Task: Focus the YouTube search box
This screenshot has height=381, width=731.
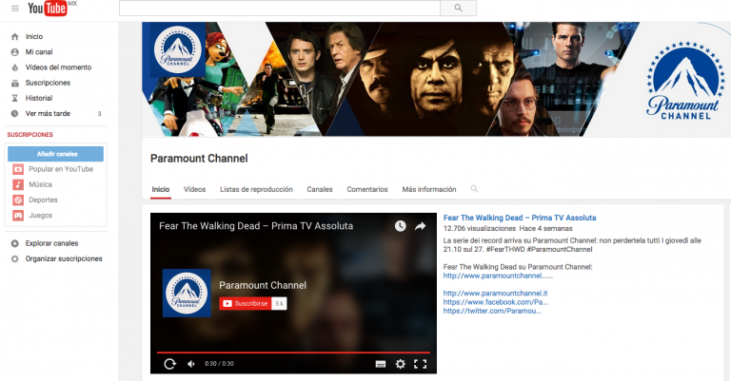Action: [280, 8]
